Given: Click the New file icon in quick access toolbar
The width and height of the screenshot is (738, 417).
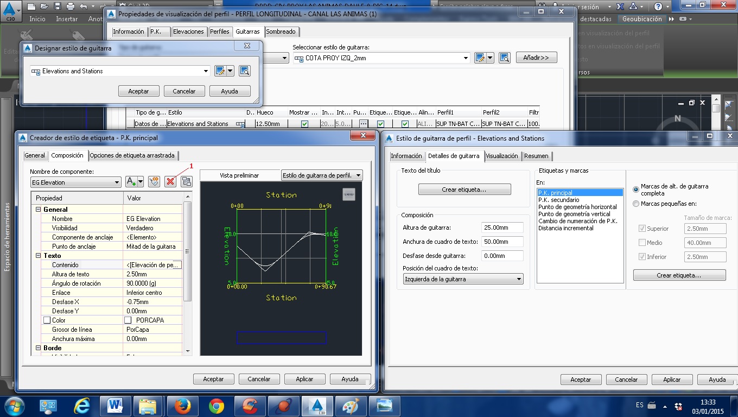Looking at the screenshot, I should 31,7.
